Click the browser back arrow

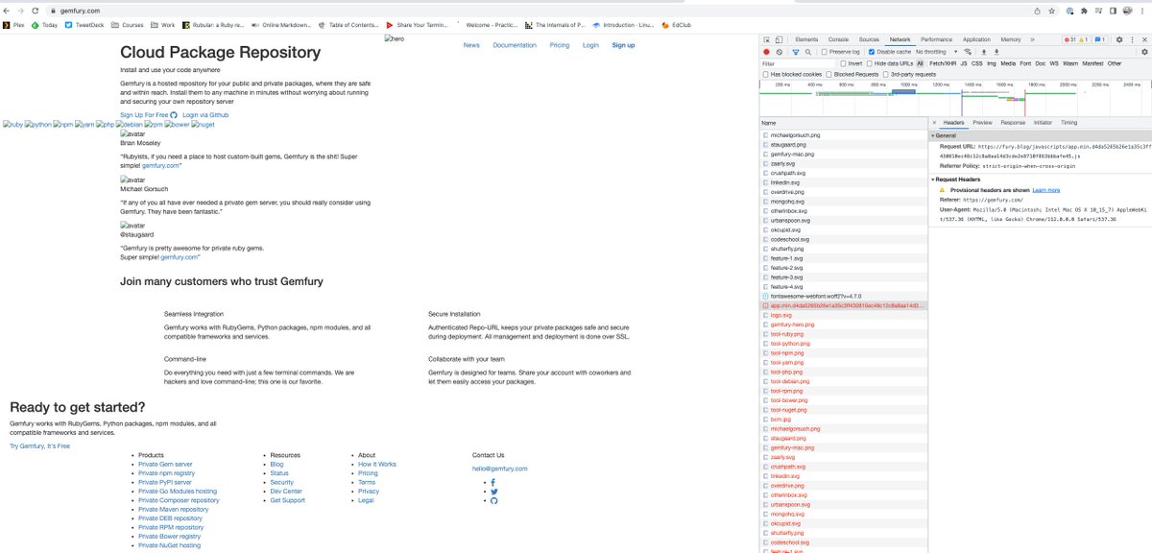click(8, 10)
